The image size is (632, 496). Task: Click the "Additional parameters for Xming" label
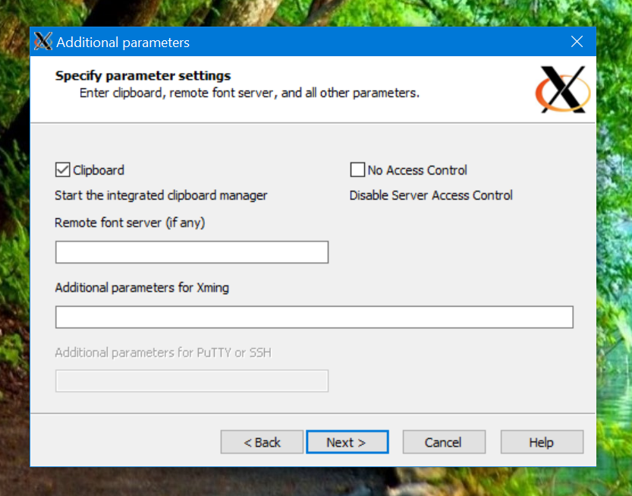pyautogui.click(x=142, y=287)
